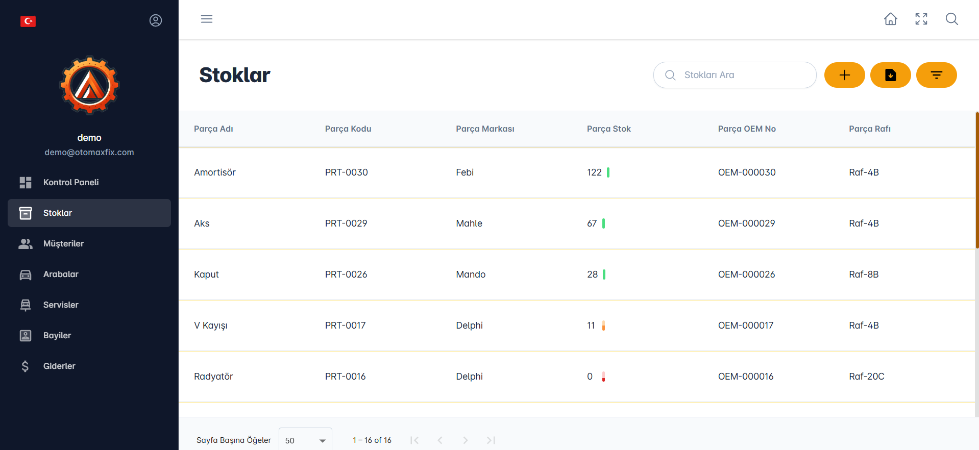
Task: Sort by Parça Markası column header
Action: coord(485,129)
